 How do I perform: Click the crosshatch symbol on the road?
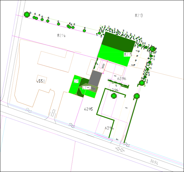click(x=120, y=149)
